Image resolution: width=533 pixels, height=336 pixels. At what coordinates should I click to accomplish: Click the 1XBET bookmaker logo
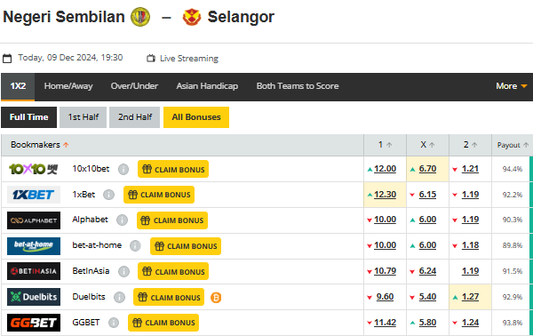point(34,195)
